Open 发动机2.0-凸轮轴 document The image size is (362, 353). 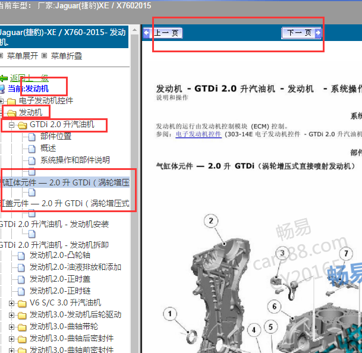(60, 256)
